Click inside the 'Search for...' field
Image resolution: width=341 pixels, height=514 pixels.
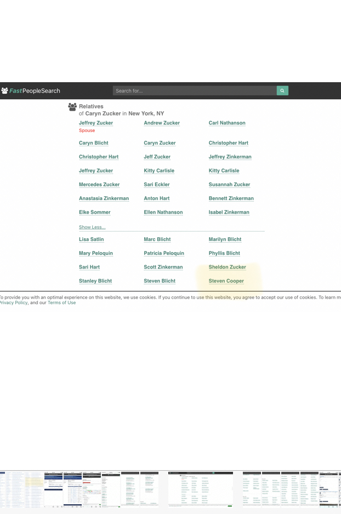195,90
